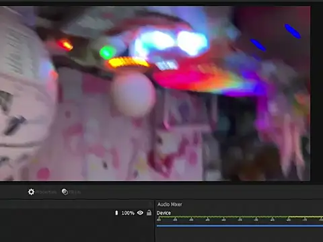
Task: Click the video preview canvas
Action: [155, 93]
